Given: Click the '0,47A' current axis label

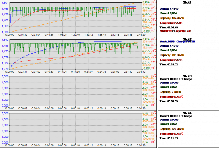Looking at the screenshot, I should pos(146,39).
